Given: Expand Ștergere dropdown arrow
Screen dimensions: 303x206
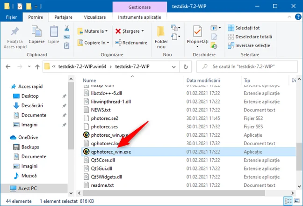Looking at the screenshot, I should [143, 31].
